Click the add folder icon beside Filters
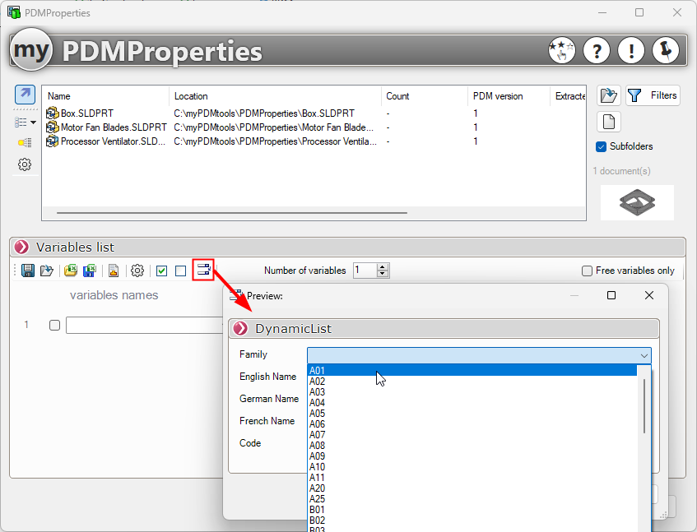This screenshot has height=532, width=697. click(609, 95)
